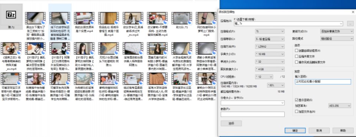Open the memory usage 80% dropdown
This screenshot has height=137, width=356.
(276, 85)
